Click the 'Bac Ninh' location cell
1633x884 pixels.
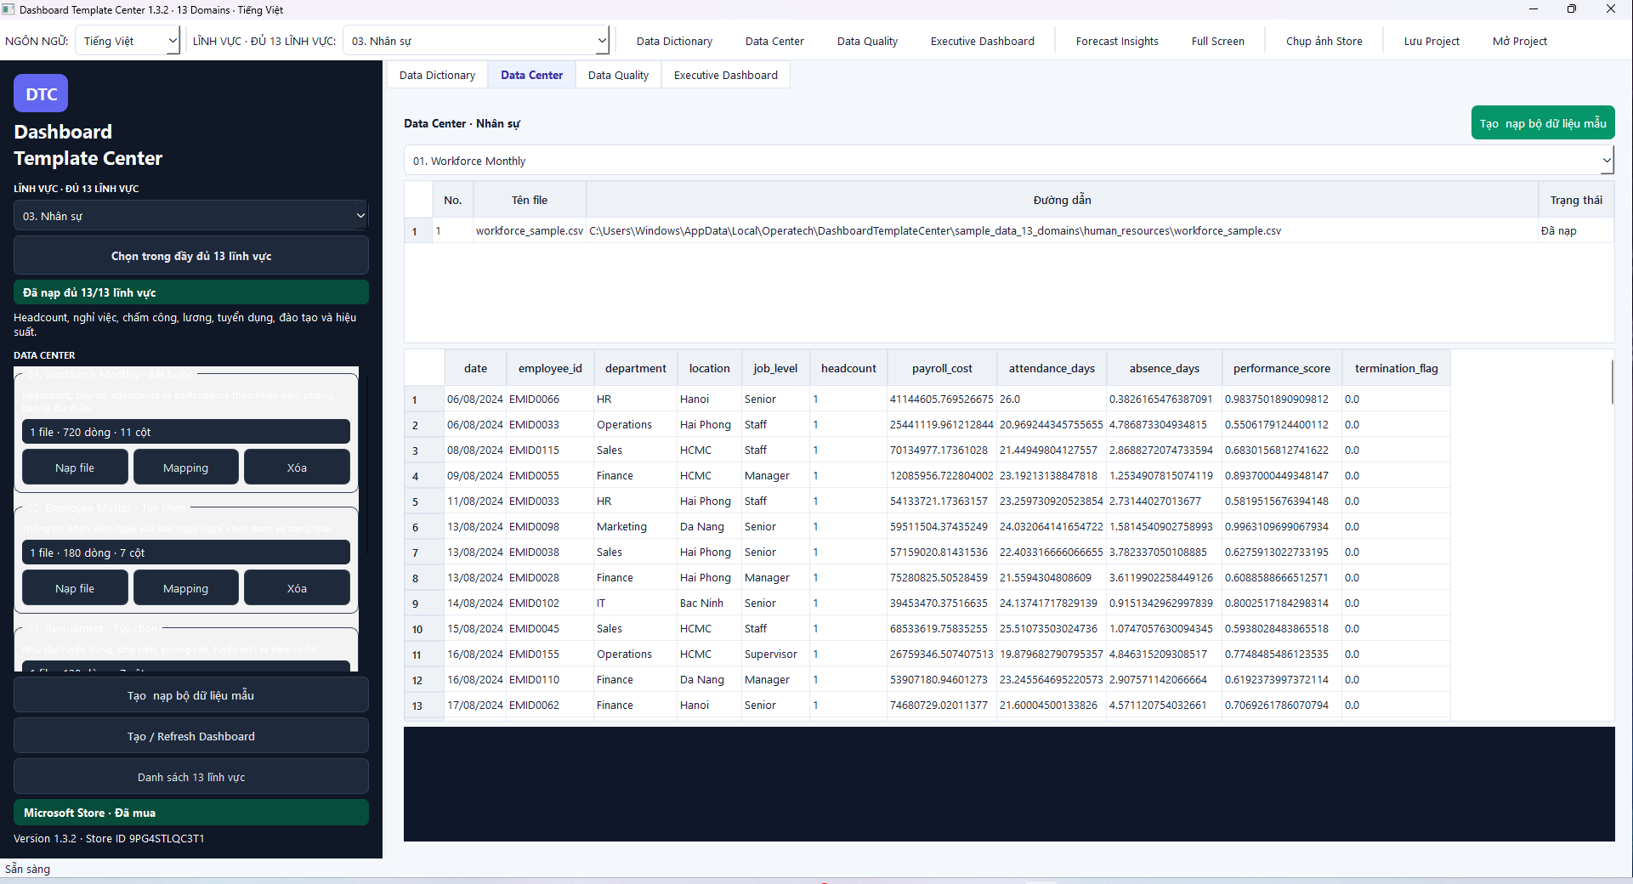coord(709,603)
